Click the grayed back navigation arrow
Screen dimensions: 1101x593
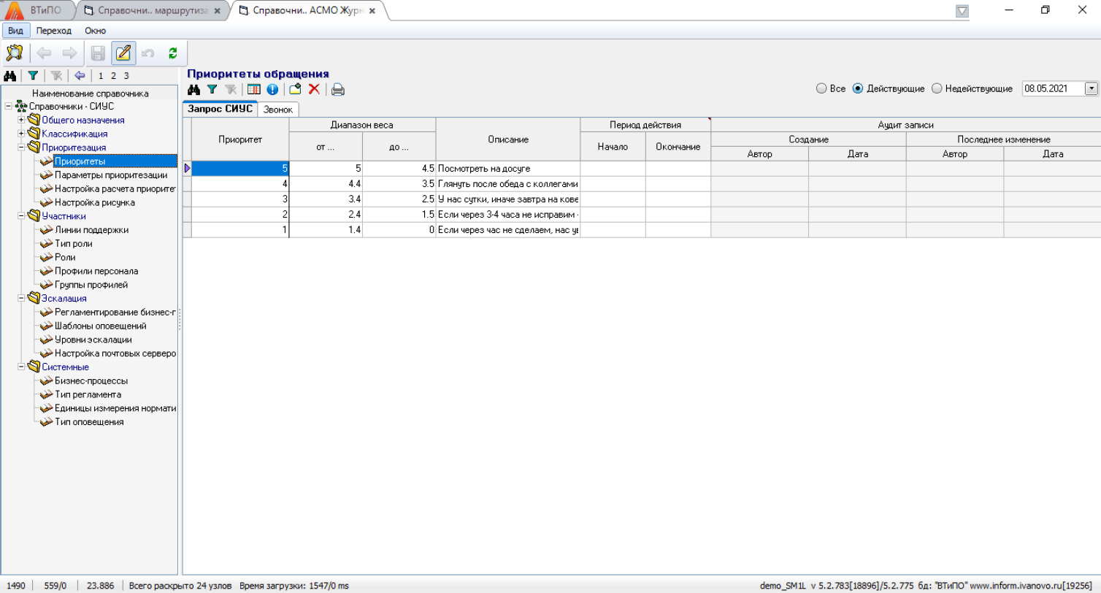tap(44, 53)
